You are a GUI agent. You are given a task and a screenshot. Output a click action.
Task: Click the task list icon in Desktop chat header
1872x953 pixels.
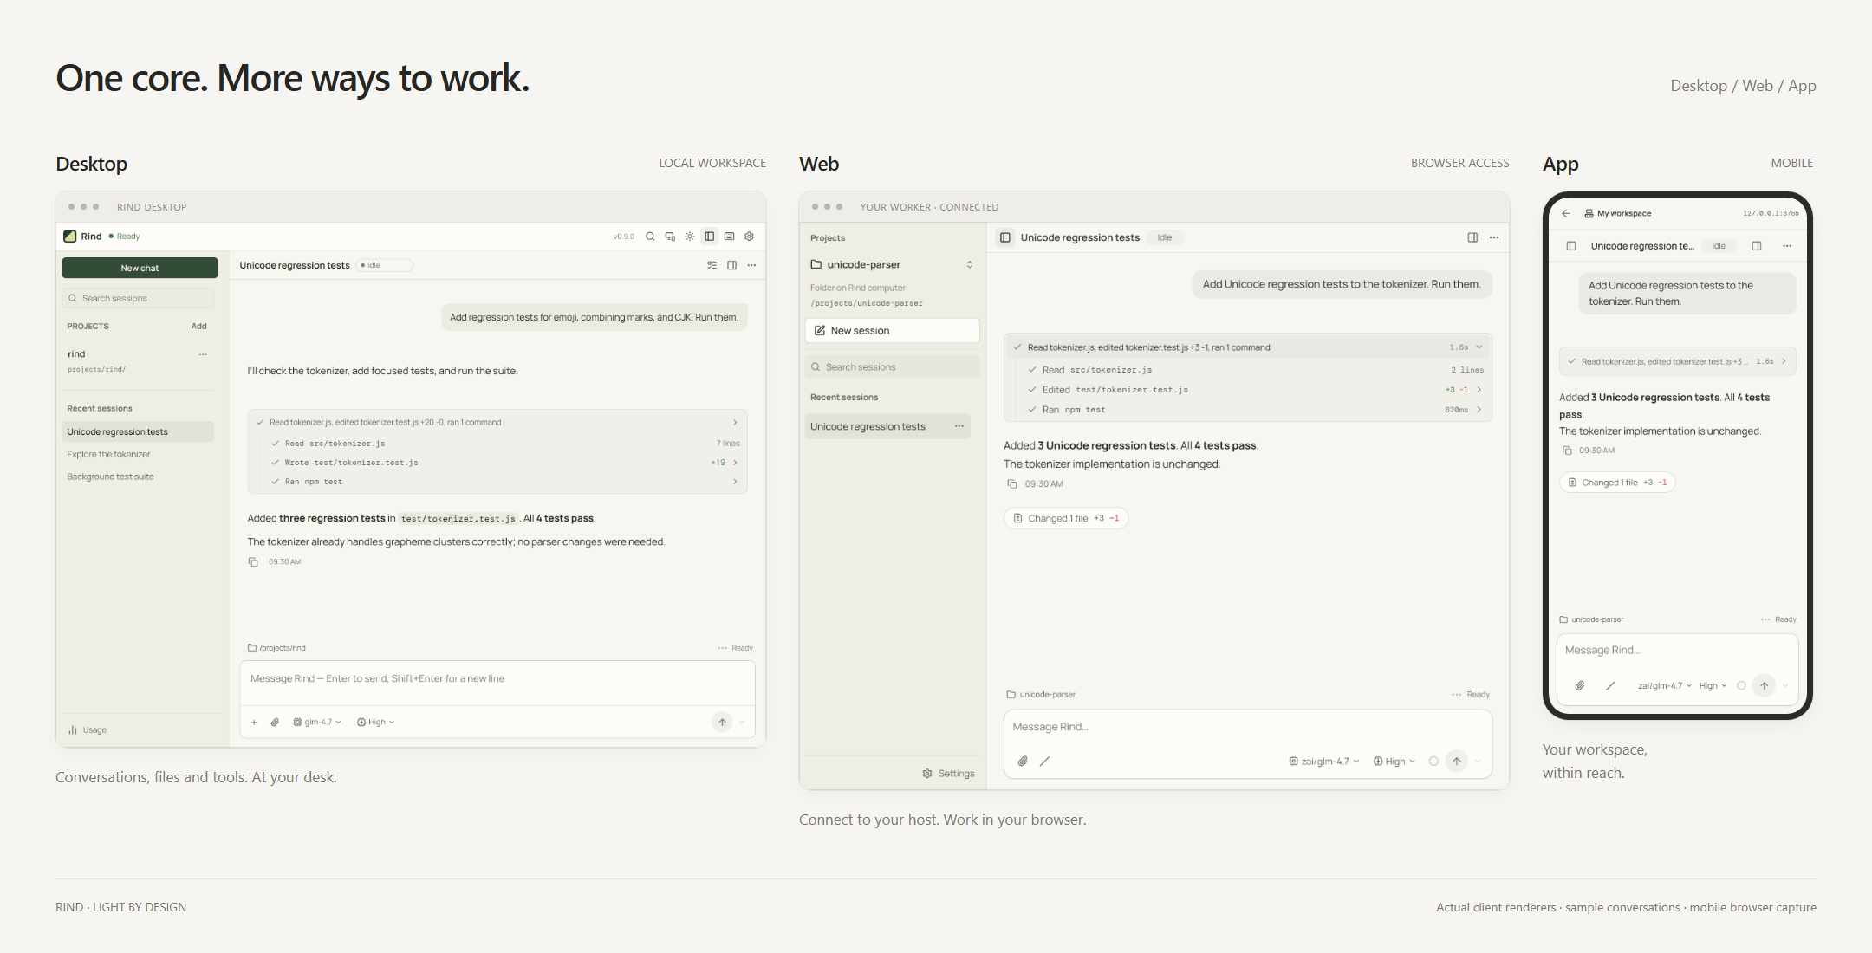tap(712, 265)
